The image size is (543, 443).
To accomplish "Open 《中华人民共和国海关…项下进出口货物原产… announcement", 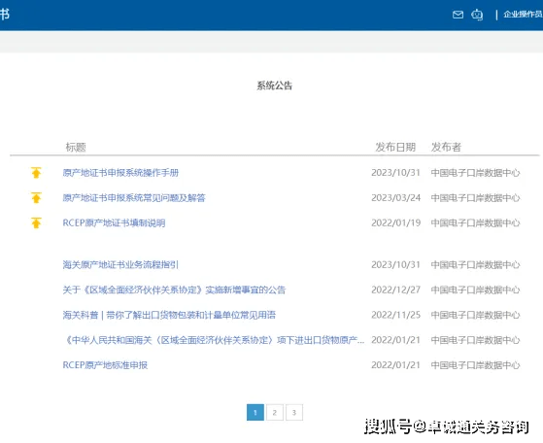I will (x=214, y=340).
